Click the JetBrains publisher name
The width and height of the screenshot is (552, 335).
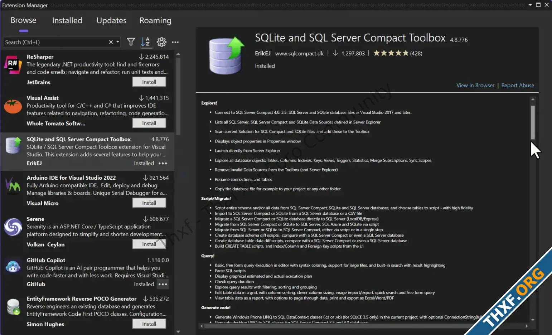click(x=38, y=82)
